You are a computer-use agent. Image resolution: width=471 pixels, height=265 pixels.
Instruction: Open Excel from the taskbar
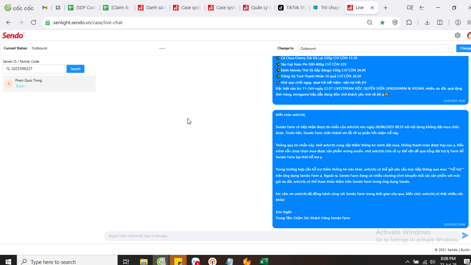click(264, 261)
